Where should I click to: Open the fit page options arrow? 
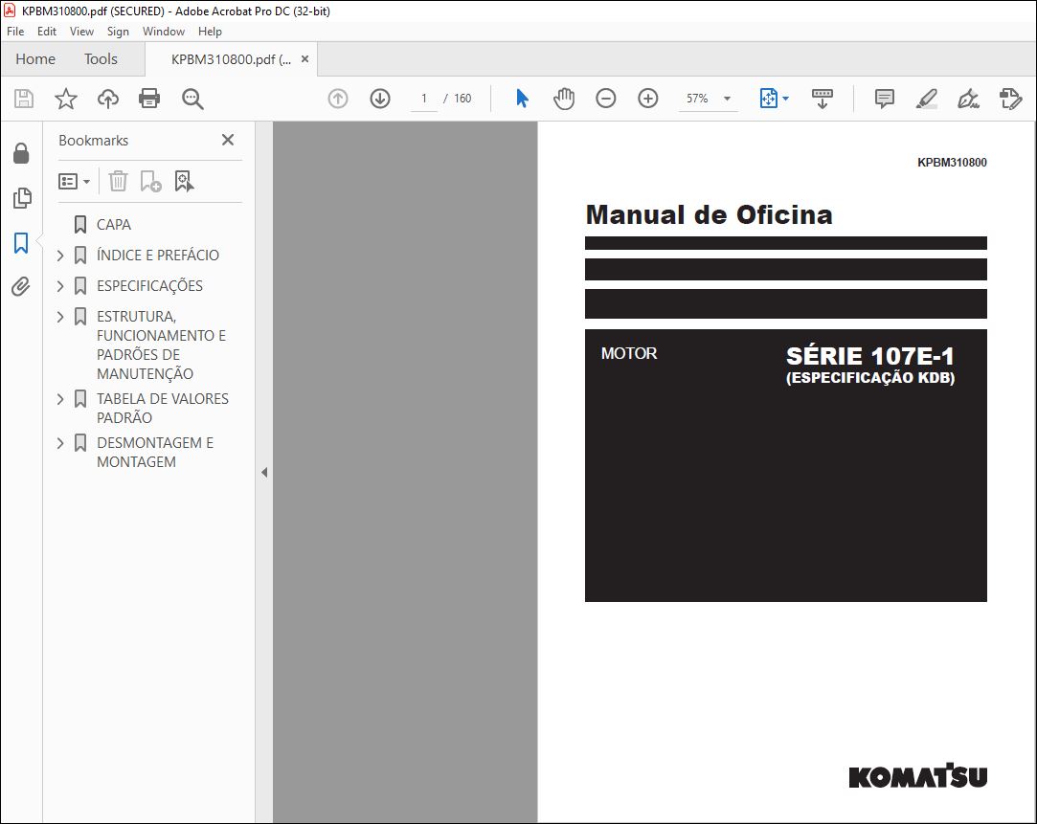(786, 99)
